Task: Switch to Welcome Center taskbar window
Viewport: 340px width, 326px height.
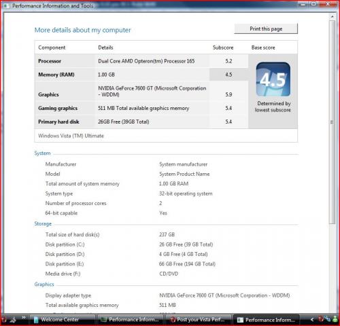Action: pos(63,320)
